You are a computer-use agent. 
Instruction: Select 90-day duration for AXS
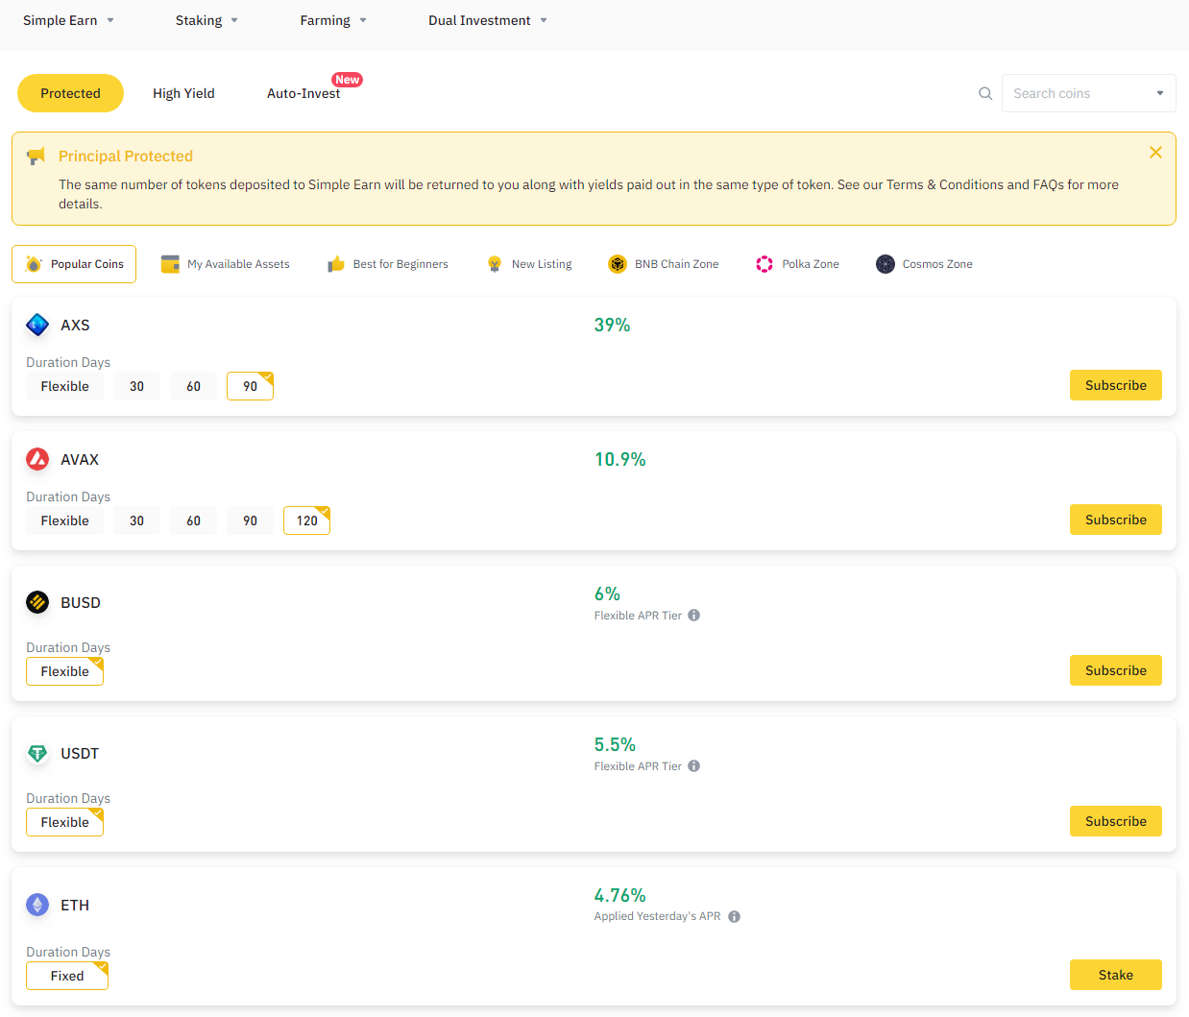coord(250,386)
